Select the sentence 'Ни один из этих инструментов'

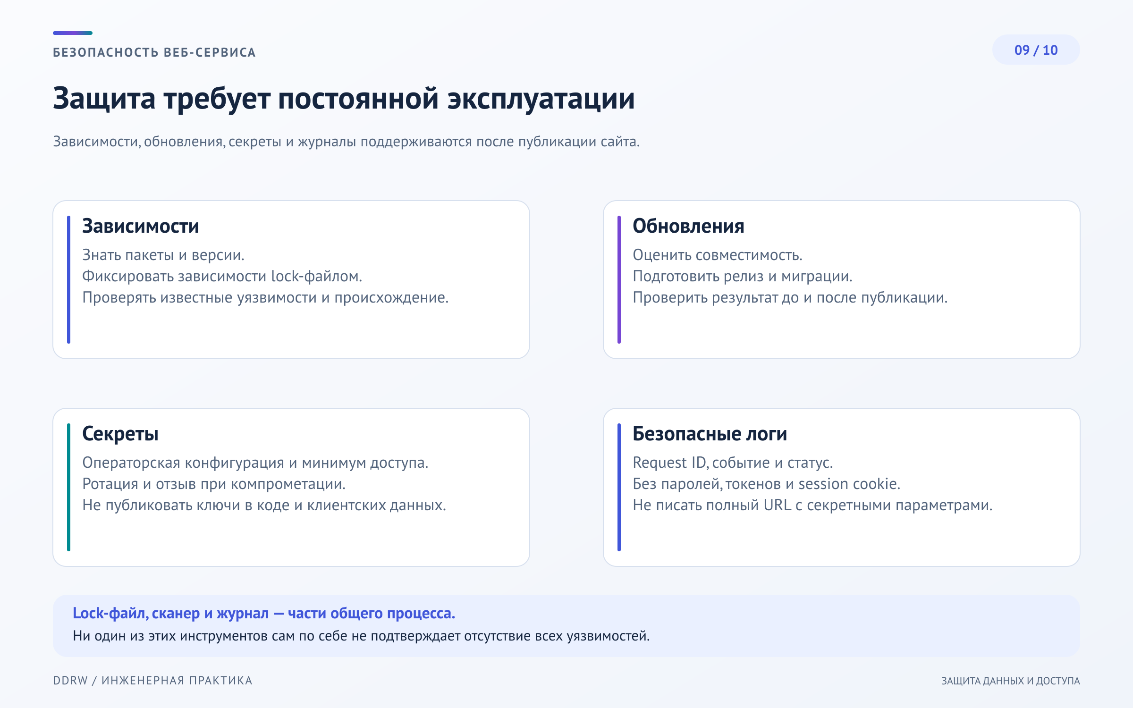point(361,636)
